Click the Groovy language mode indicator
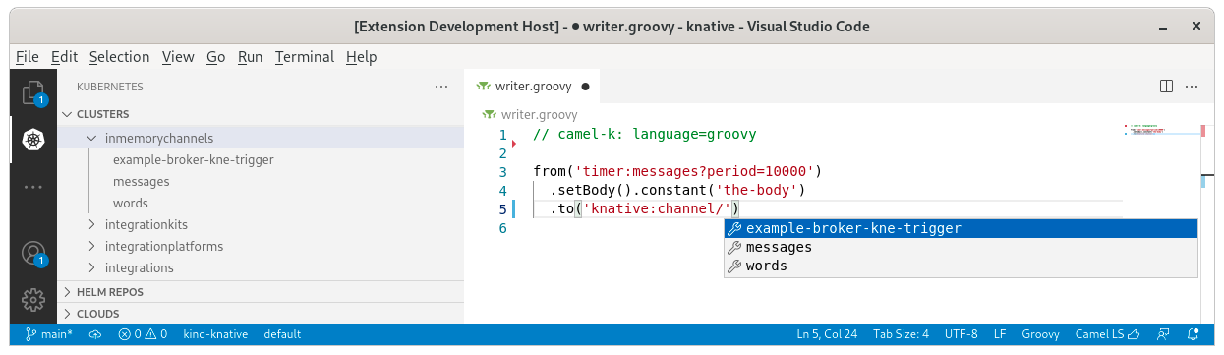 coord(1040,334)
